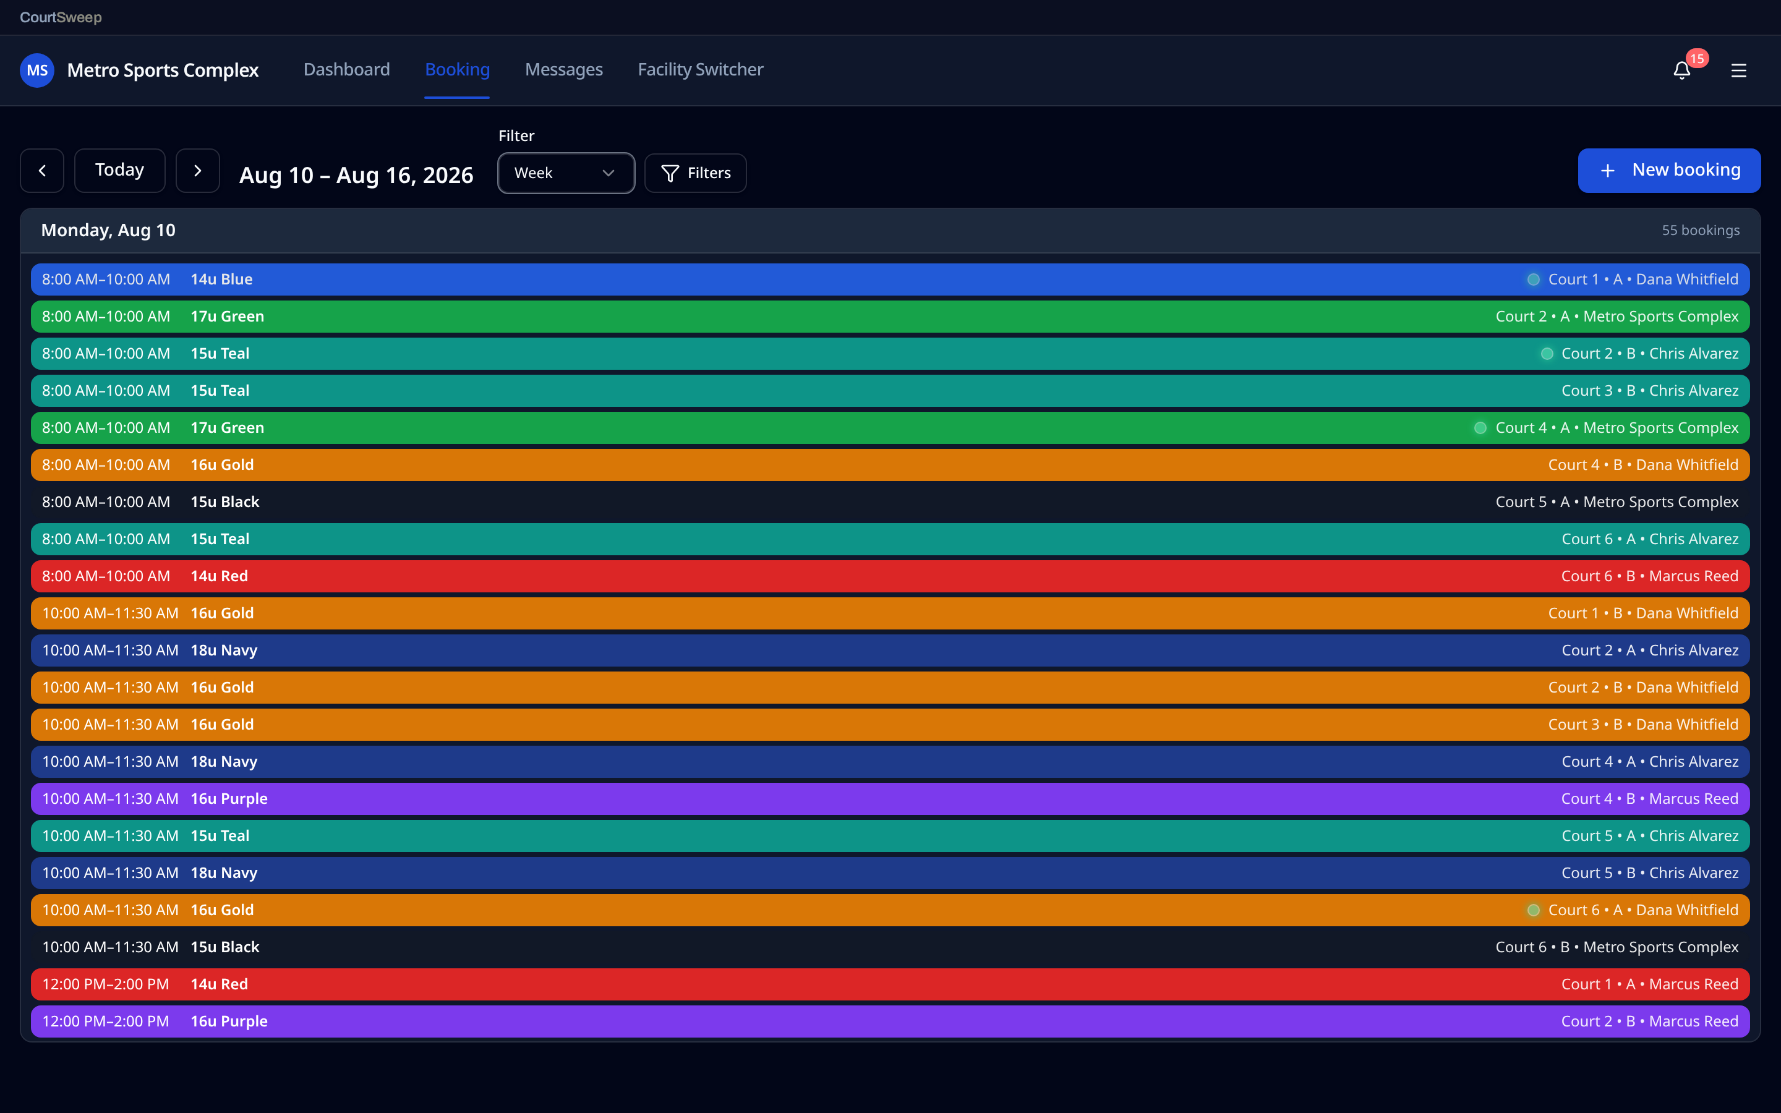
Task: Go to previous week arrow
Action: click(x=42, y=171)
